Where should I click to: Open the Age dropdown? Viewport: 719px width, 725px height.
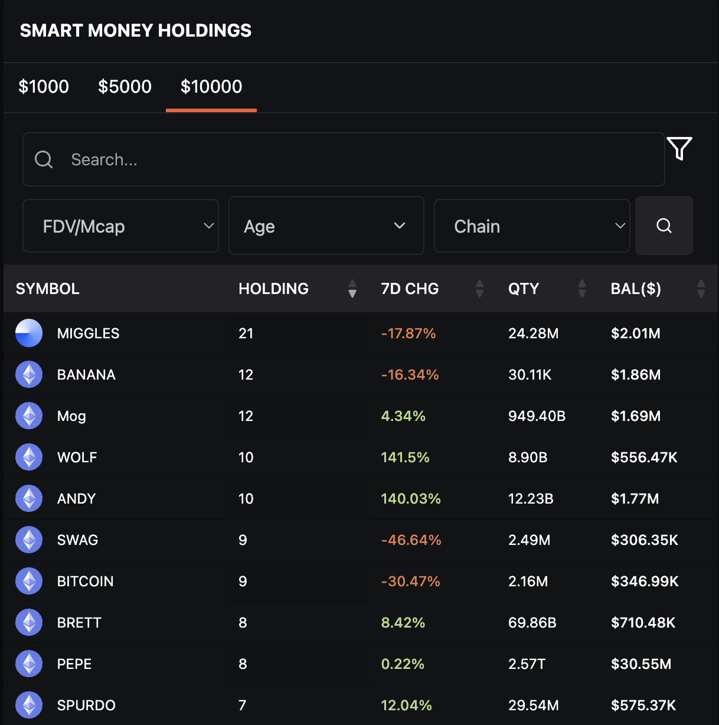coord(326,226)
